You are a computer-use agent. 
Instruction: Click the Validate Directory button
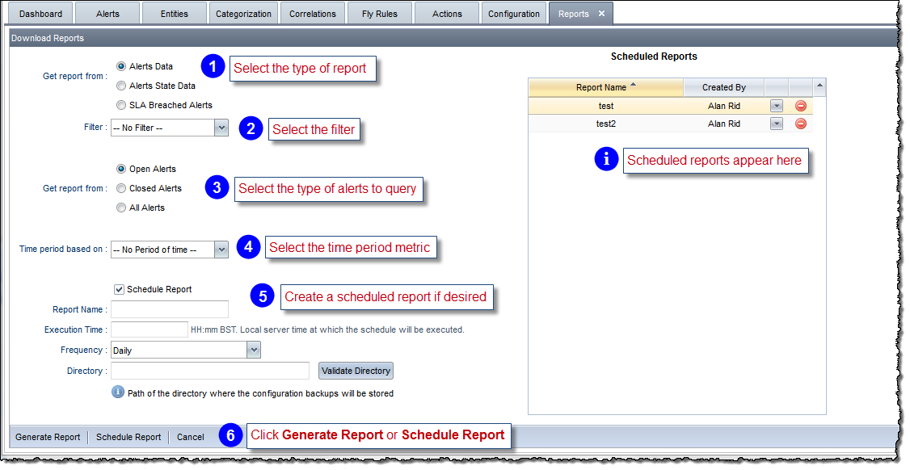click(x=356, y=371)
